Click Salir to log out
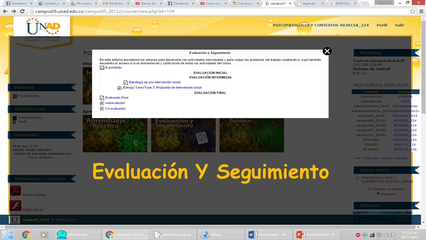This screenshot has width=426, height=240. 399,25
